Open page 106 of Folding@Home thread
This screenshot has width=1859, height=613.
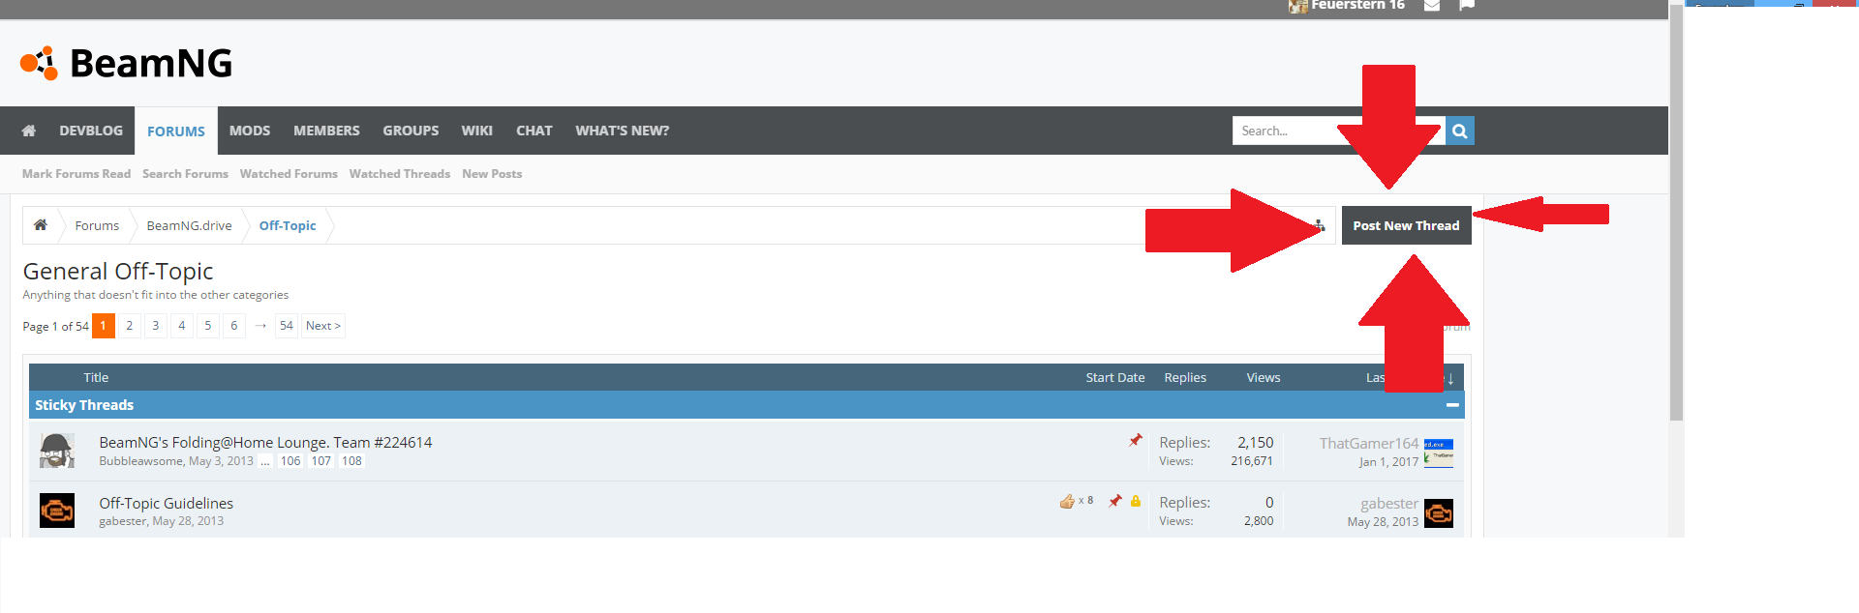pyautogui.click(x=290, y=461)
